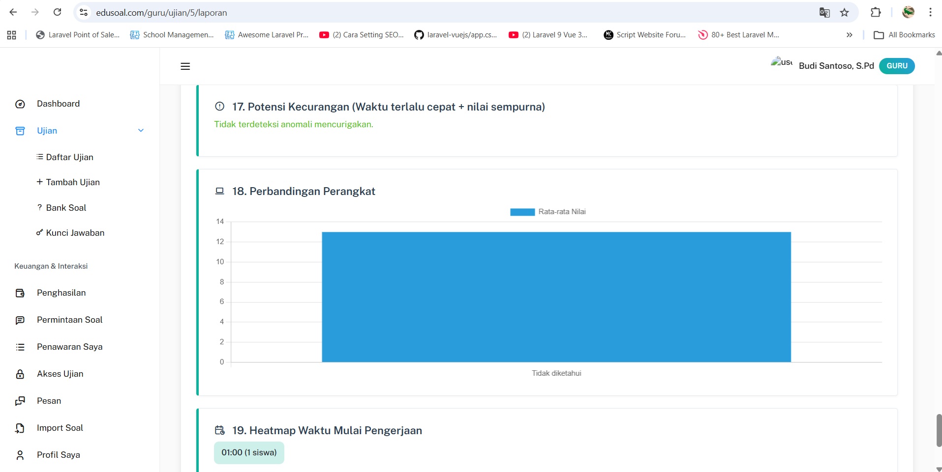Screen dimensions: 942x472
Task: Open the Laravel Point of Sale bookmark
Action: (77, 35)
